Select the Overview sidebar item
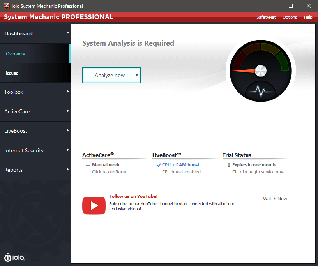 35,53
